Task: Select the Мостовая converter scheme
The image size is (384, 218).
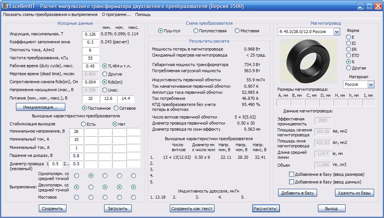Action: (x=237, y=31)
